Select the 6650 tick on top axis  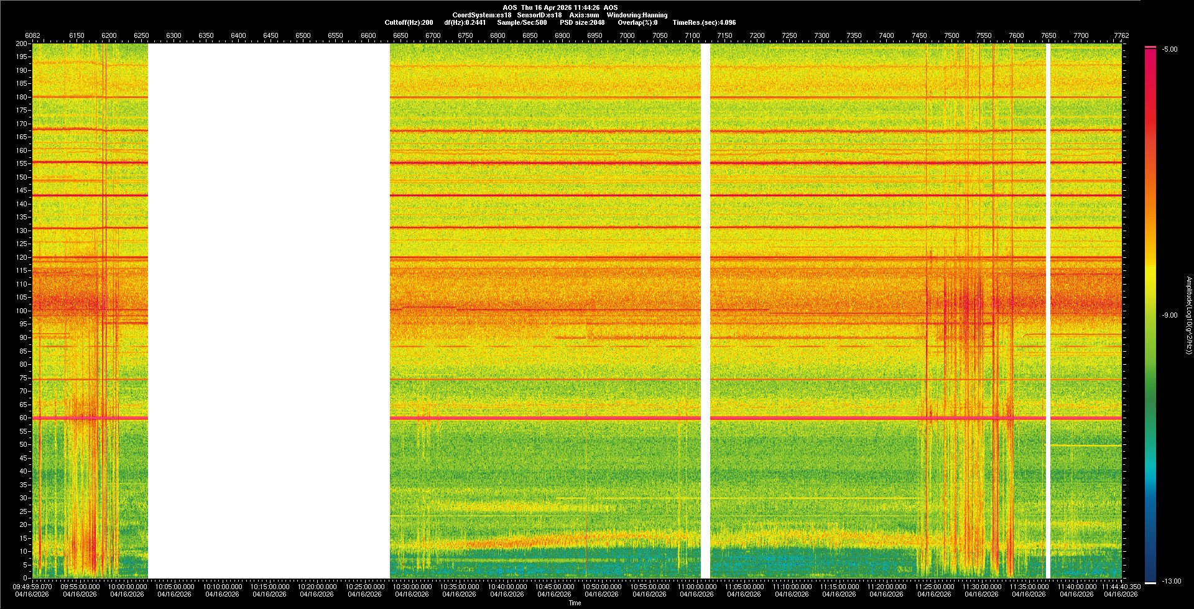tap(400, 35)
